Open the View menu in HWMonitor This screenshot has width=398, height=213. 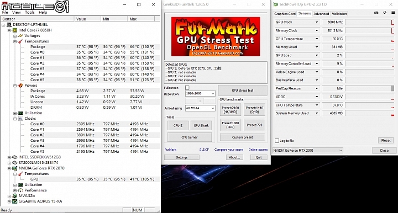(x=16, y=12)
